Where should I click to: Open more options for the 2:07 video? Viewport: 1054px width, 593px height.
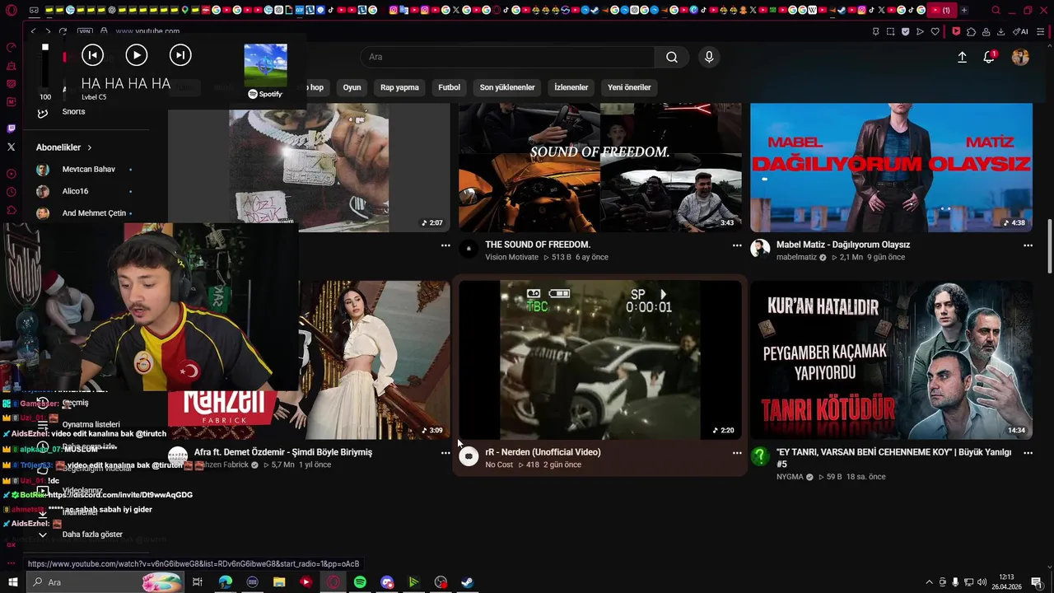coord(445,245)
